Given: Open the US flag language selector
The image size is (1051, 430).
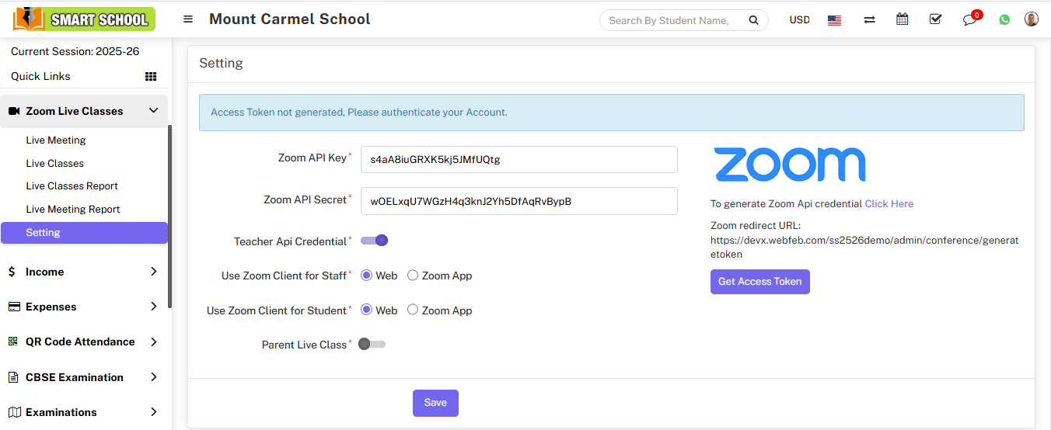Looking at the screenshot, I should point(834,20).
